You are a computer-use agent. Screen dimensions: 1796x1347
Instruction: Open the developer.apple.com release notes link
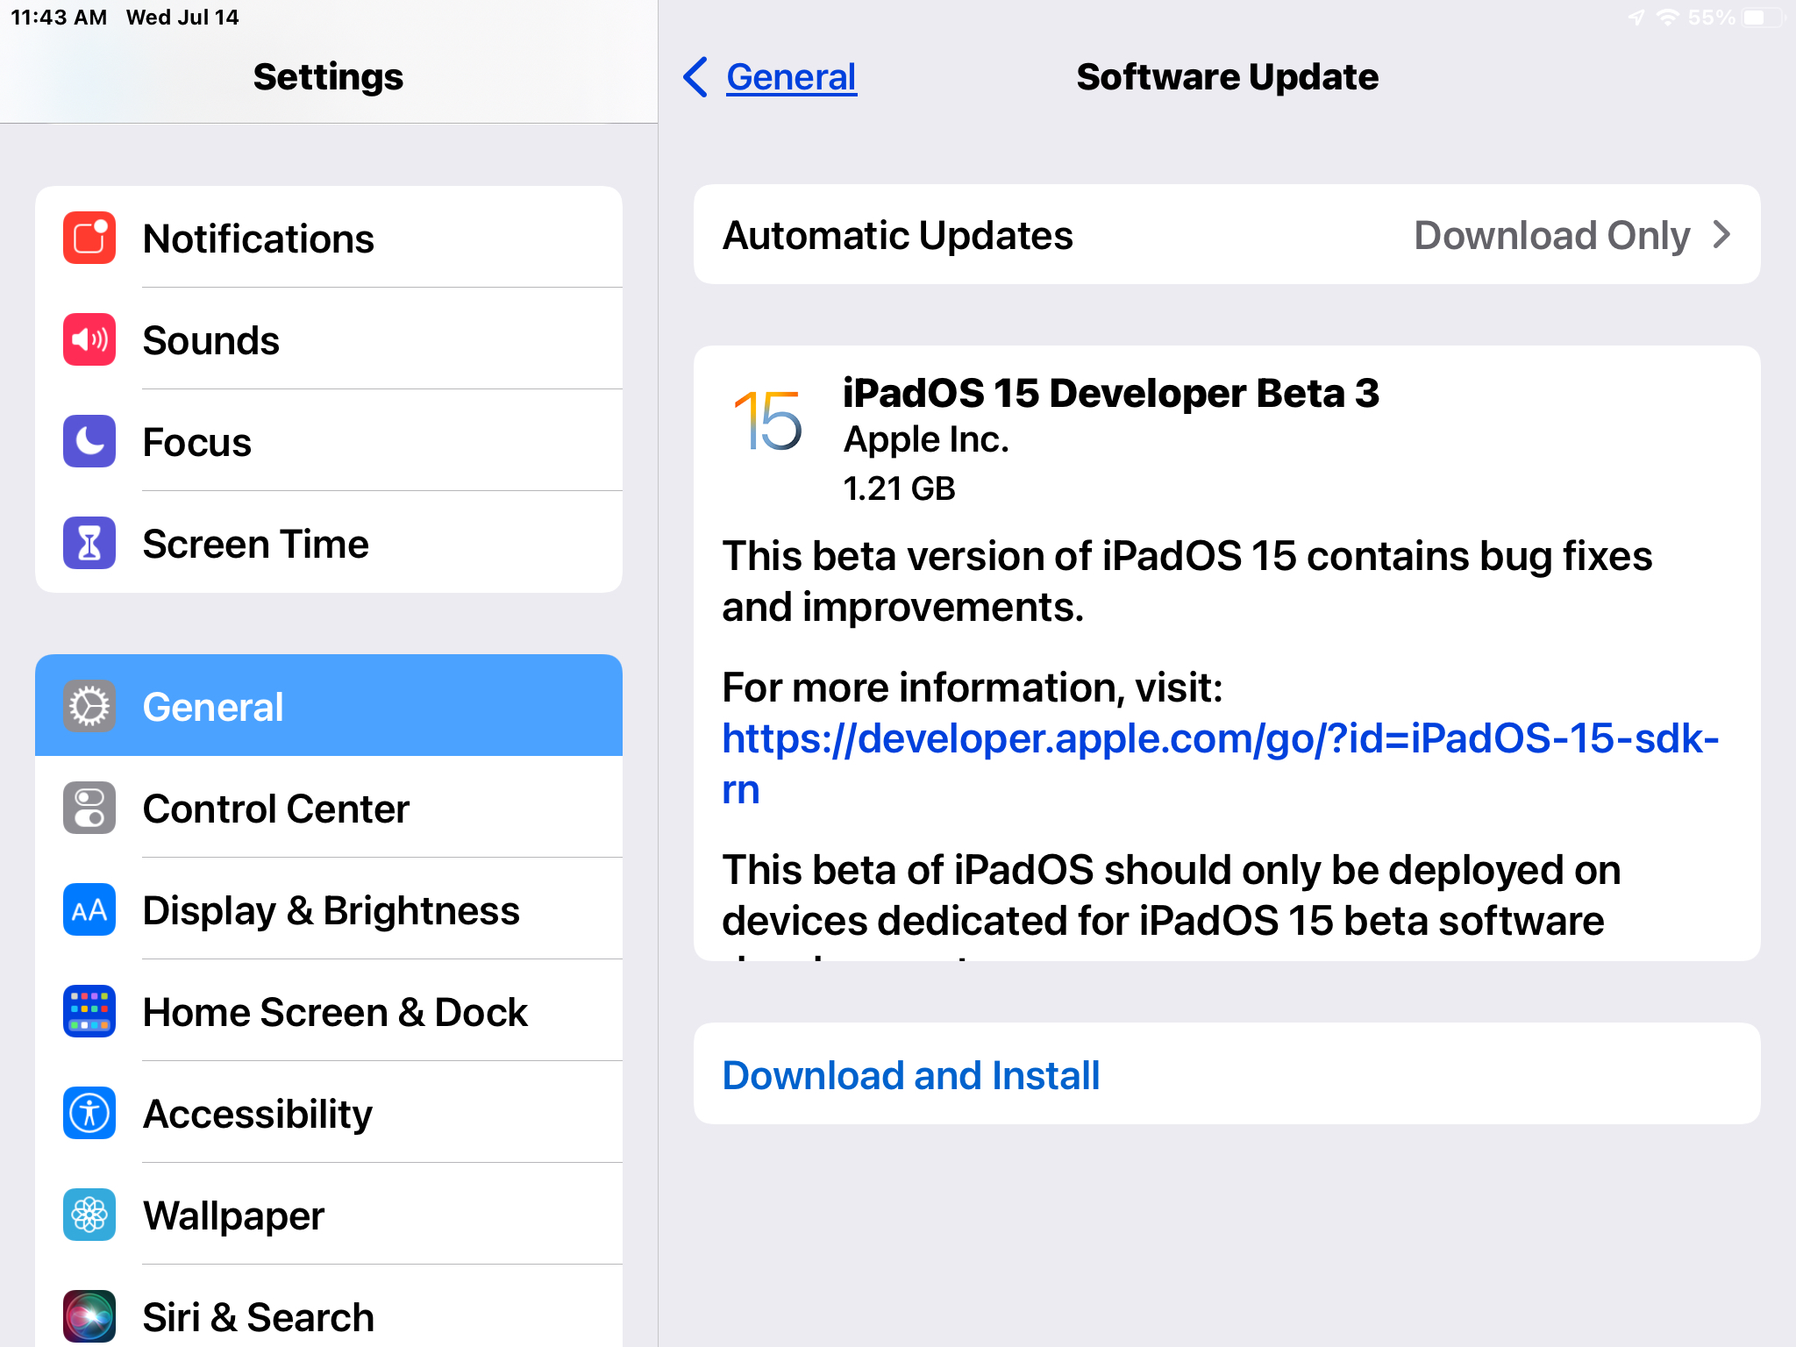point(1219,739)
